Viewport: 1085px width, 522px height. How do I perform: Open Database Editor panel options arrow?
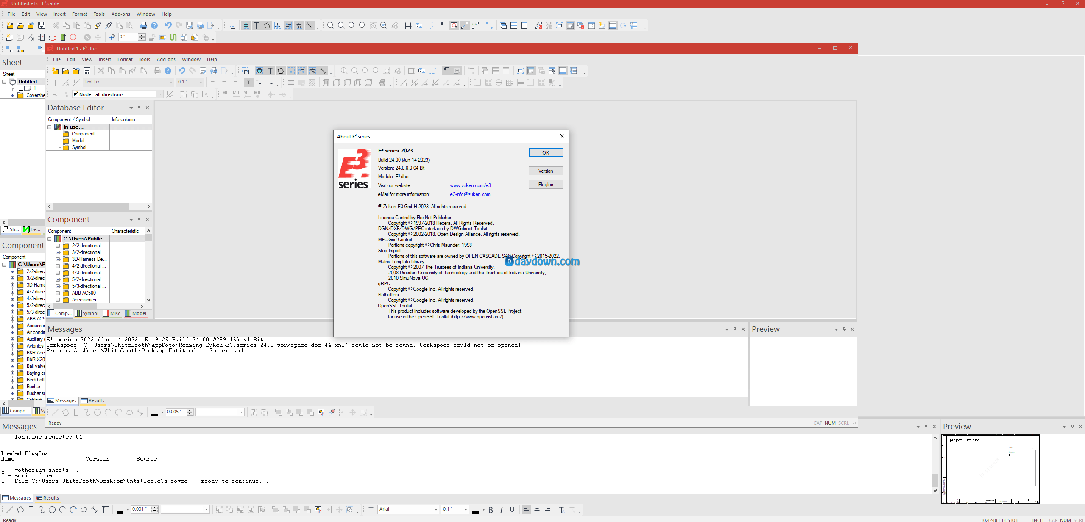pyautogui.click(x=131, y=108)
